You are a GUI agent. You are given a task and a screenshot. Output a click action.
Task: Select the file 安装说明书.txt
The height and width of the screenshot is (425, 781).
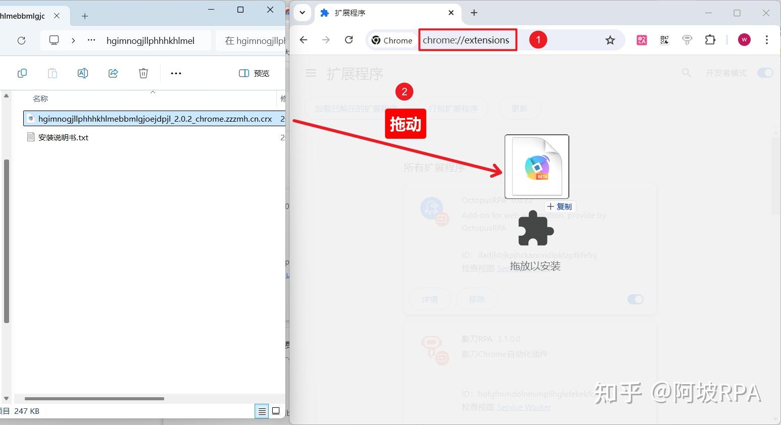[x=63, y=137]
